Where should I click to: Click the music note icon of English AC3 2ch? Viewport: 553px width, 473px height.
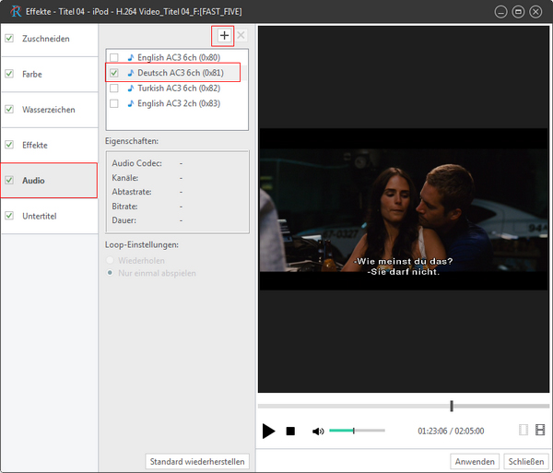pyautogui.click(x=131, y=103)
